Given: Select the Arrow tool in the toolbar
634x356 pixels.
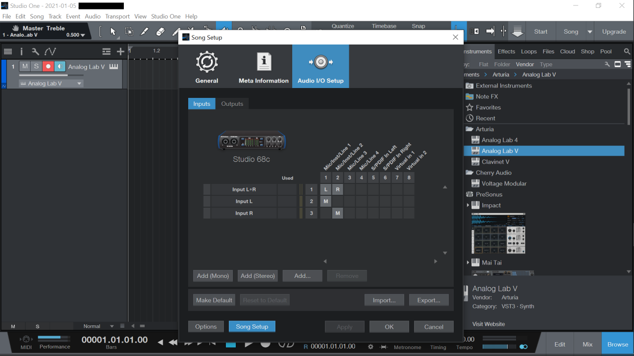Looking at the screenshot, I should [113, 32].
